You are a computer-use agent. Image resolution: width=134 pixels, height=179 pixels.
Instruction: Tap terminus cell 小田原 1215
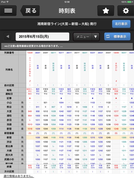tap(53, 167)
